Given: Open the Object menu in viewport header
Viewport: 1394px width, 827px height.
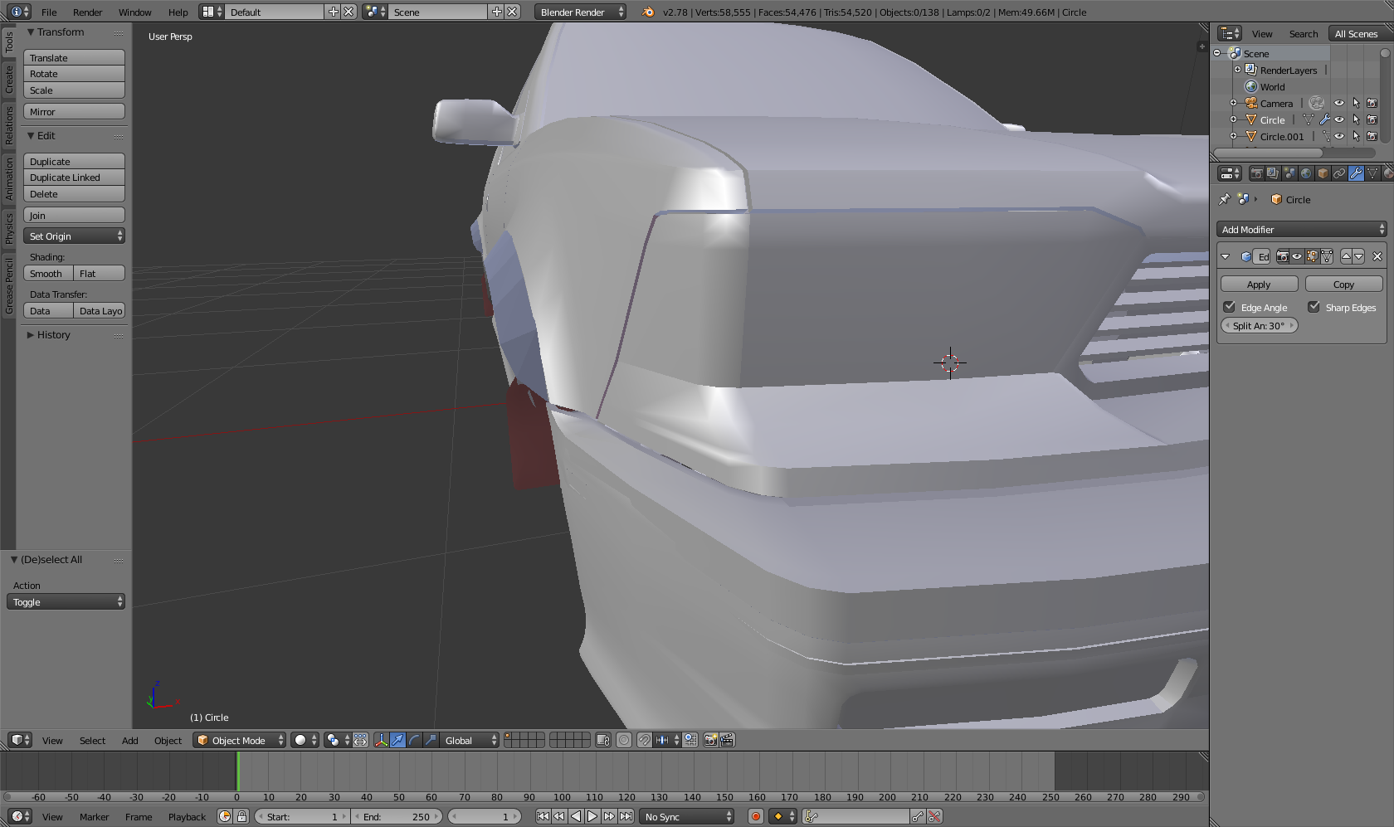Looking at the screenshot, I should [x=168, y=741].
